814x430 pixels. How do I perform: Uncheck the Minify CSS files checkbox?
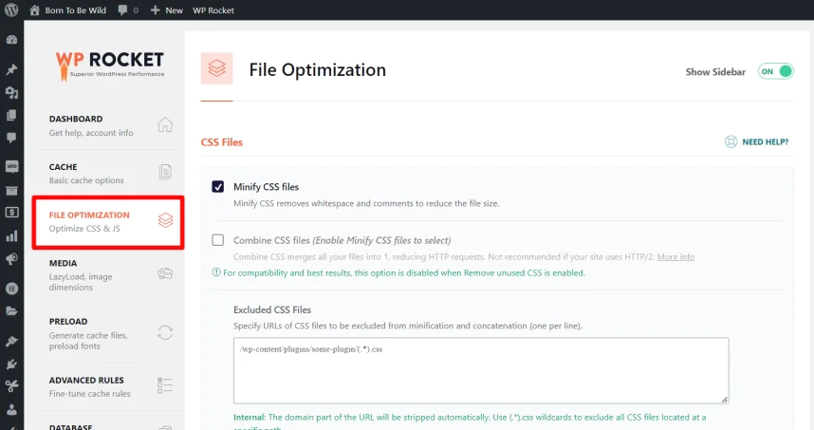[x=218, y=187]
